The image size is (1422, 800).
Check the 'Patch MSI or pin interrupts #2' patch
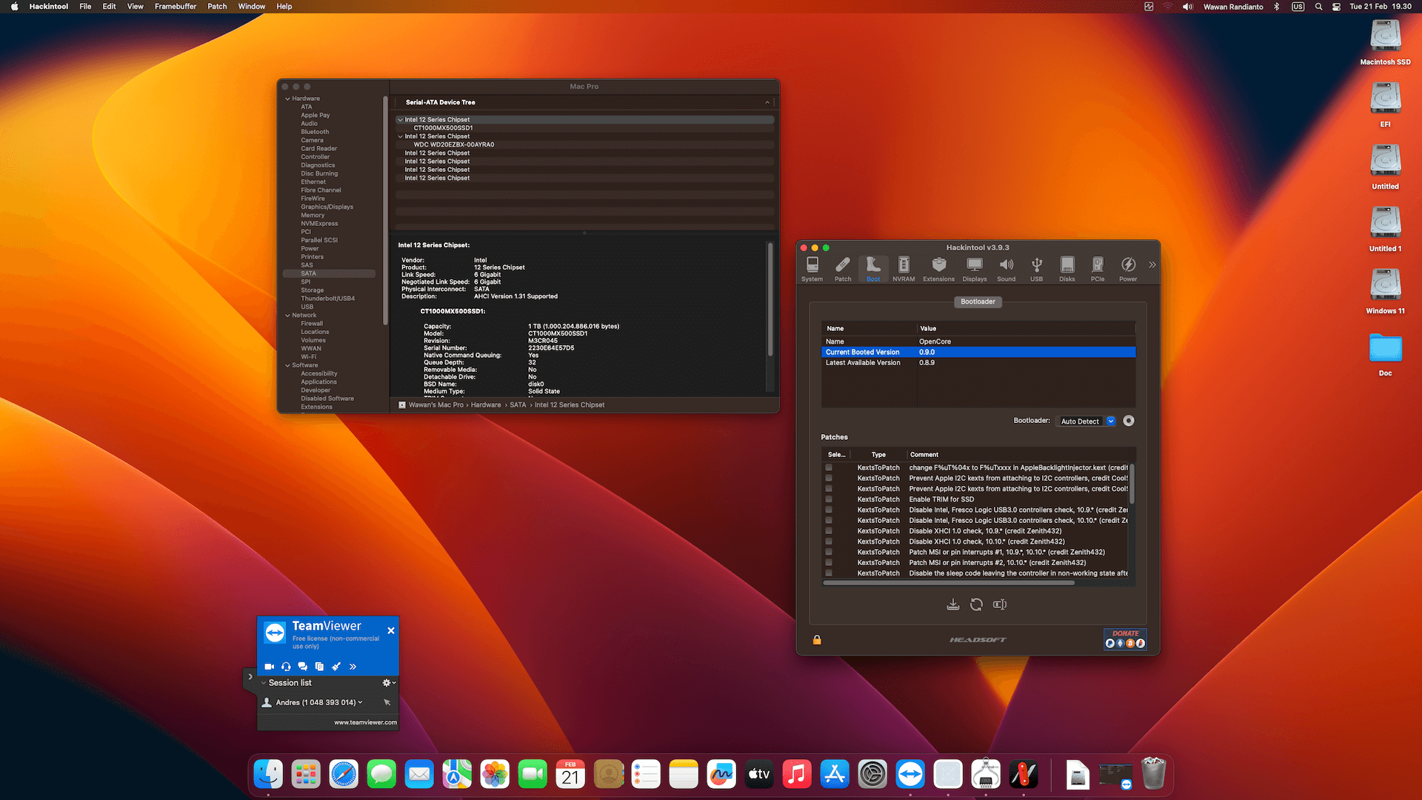[x=829, y=562]
